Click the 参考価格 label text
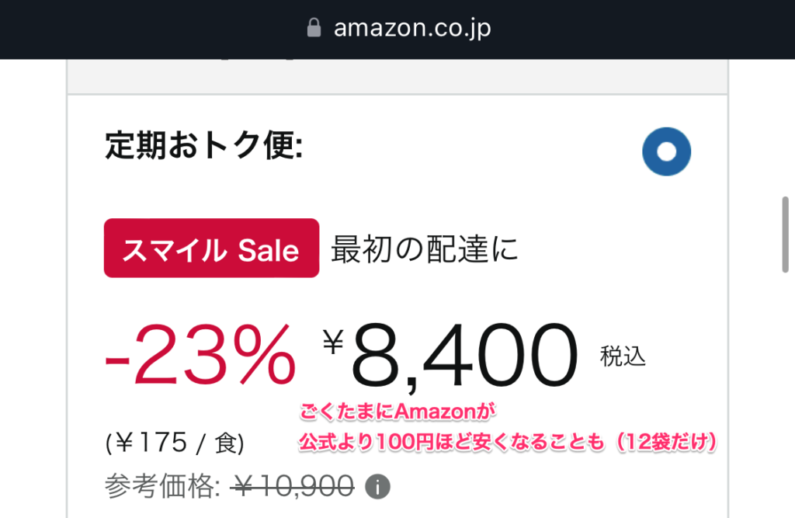 [x=164, y=487]
